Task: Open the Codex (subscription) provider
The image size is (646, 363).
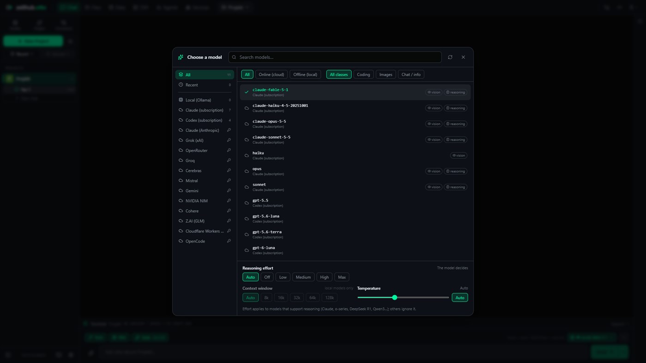Action: tap(205, 120)
